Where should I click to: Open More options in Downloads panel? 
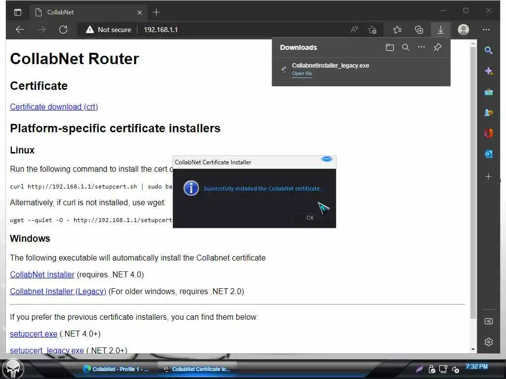[x=422, y=47]
